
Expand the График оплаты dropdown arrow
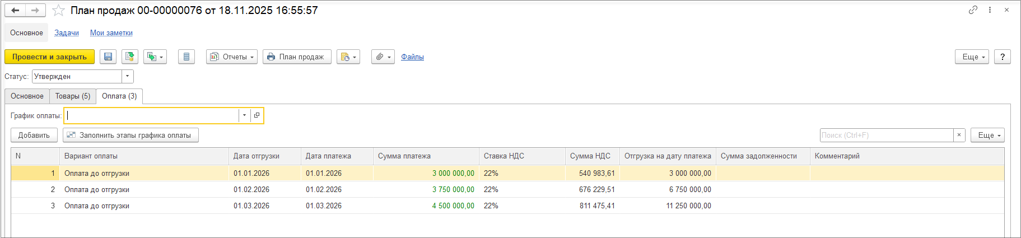(x=244, y=115)
